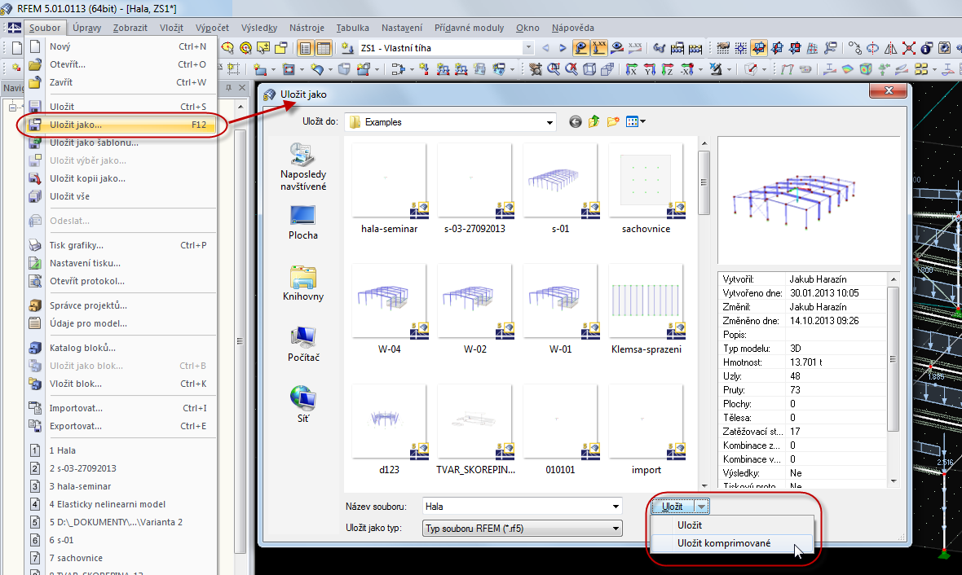Click the scrollbar in the file thumbnail list
Image resolution: width=962 pixels, height=575 pixels.
704,182
